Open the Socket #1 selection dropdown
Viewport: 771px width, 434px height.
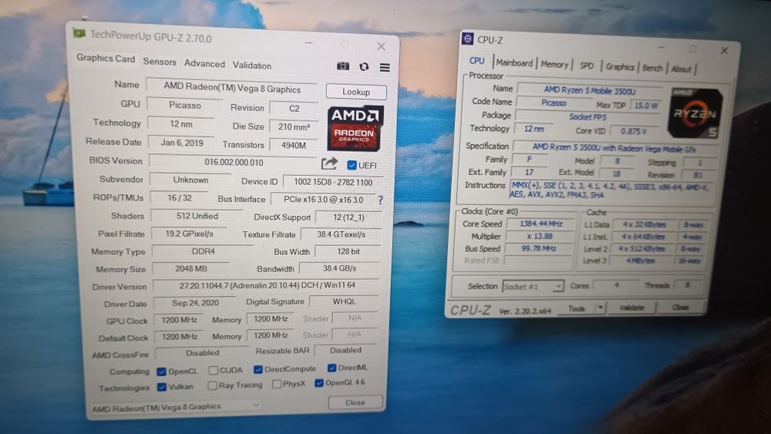(533, 287)
